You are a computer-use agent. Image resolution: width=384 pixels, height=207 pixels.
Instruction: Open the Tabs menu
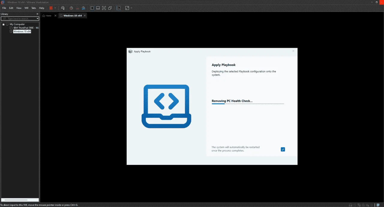[x=34, y=8]
